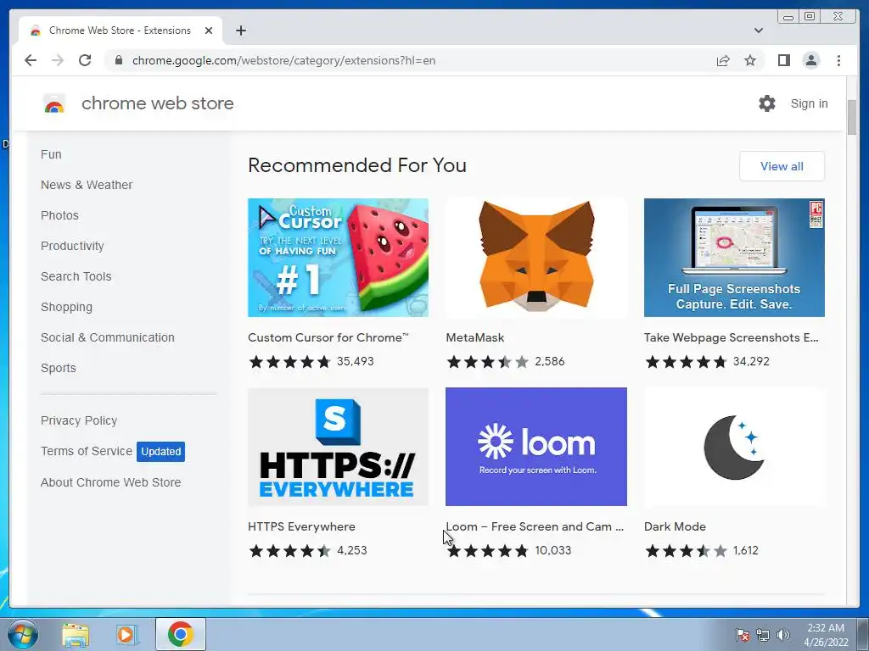The width and height of the screenshot is (869, 651).
Task: Click the Updated badge
Action: tap(160, 452)
